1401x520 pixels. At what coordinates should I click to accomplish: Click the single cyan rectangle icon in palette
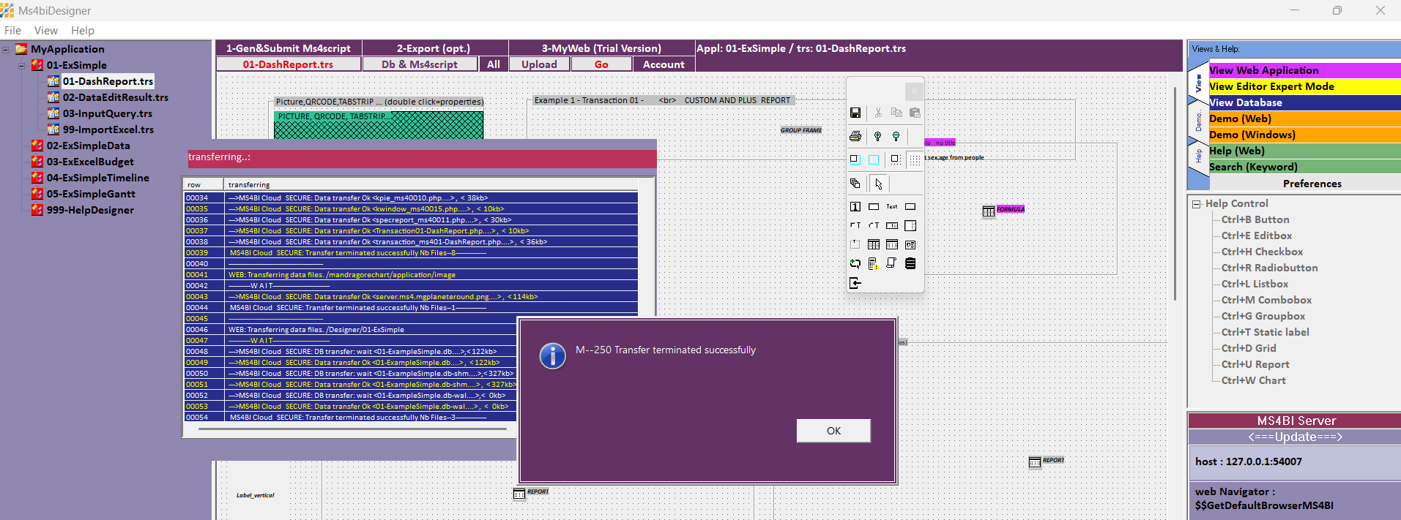click(874, 159)
